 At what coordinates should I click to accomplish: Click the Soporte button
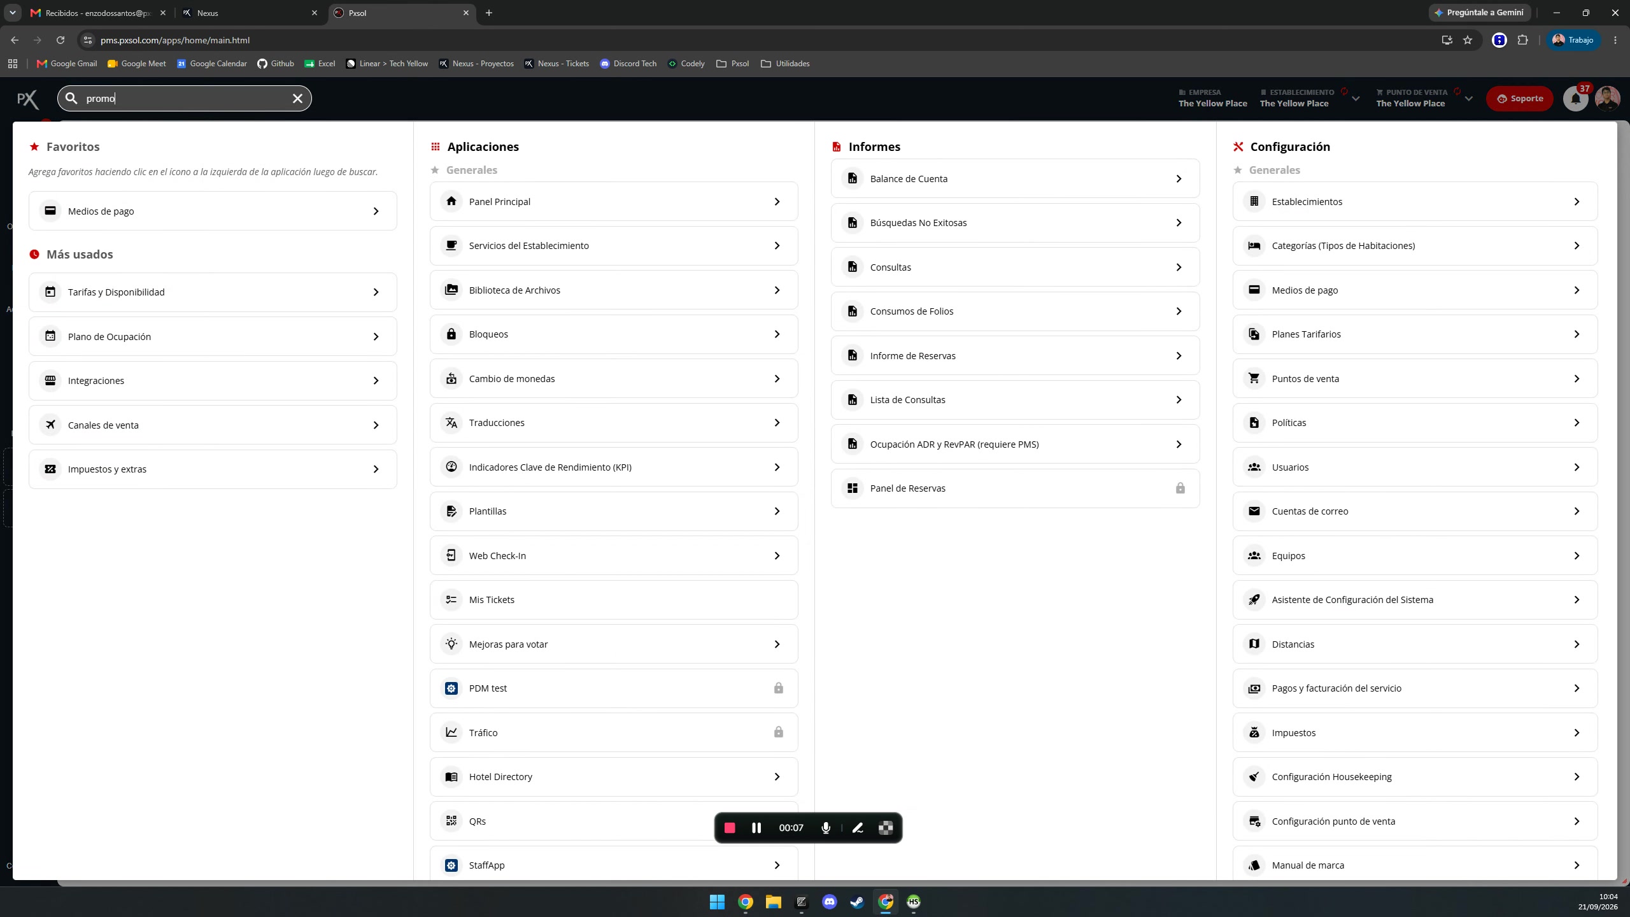pyautogui.click(x=1520, y=99)
